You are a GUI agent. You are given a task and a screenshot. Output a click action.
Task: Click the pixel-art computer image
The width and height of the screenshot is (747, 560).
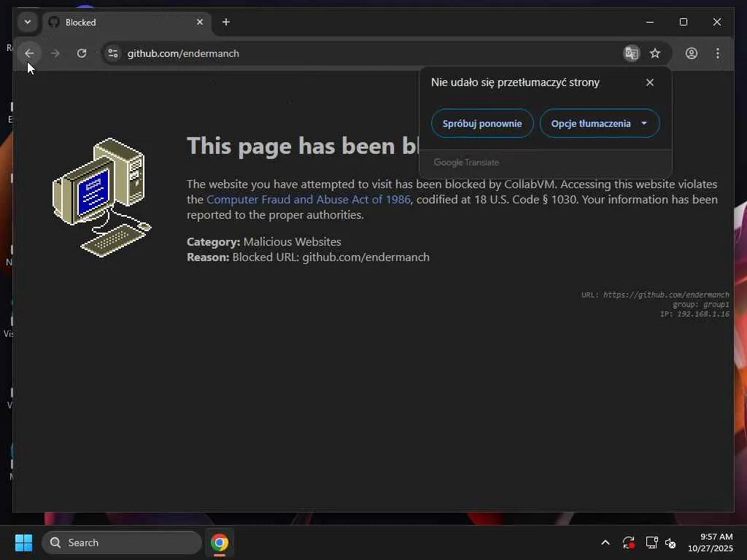[x=101, y=197]
